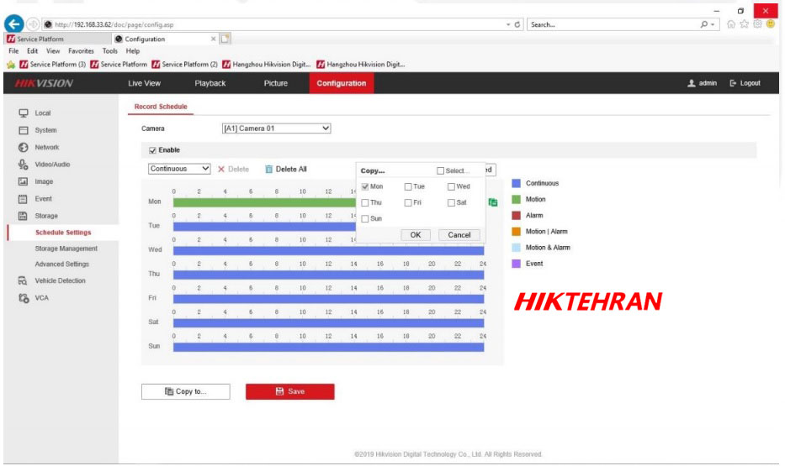This screenshot has width=785, height=466.
Task: Check the Sun checkbox in Copy dialog
Action: [x=365, y=219]
